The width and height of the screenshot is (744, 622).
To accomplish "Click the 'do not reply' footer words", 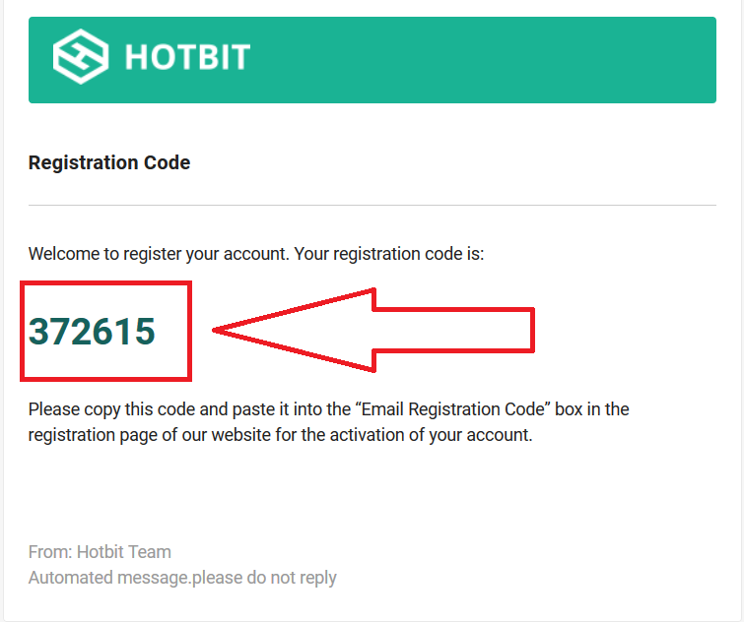I will click(292, 578).
